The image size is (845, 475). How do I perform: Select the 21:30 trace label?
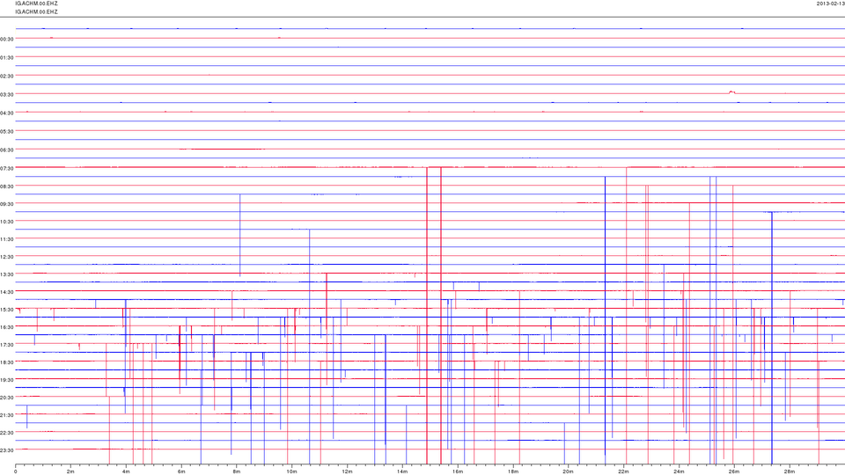pyautogui.click(x=6, y=415)
